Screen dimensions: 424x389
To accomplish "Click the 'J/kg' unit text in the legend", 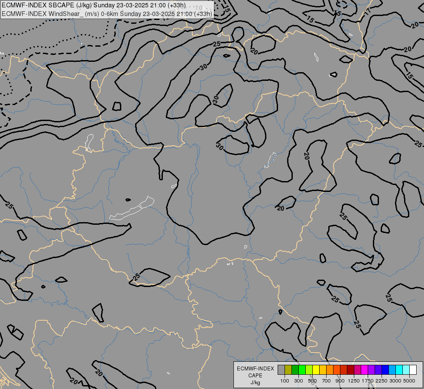I will [x=255, y=383].
